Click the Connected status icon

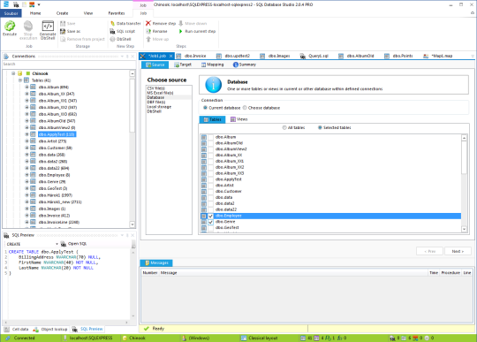(8, 338)
